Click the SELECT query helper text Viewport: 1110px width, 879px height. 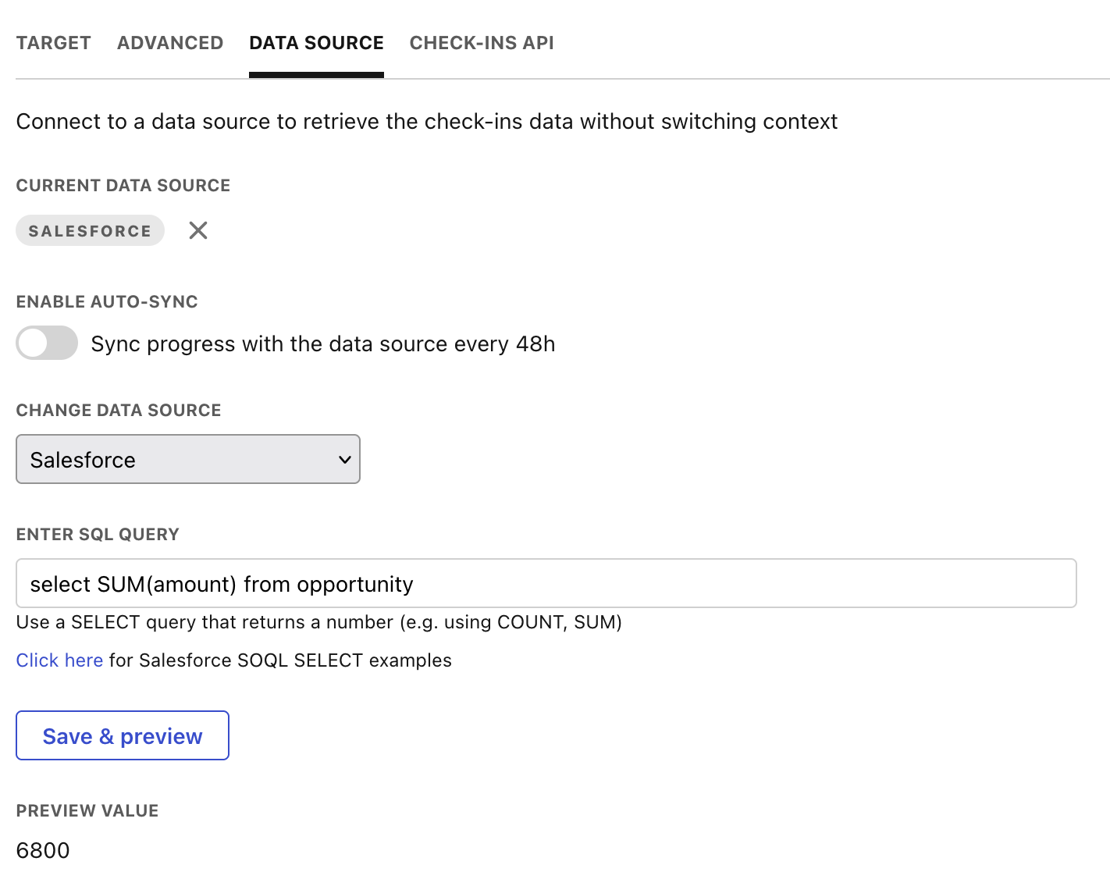[x=318, y=622]
